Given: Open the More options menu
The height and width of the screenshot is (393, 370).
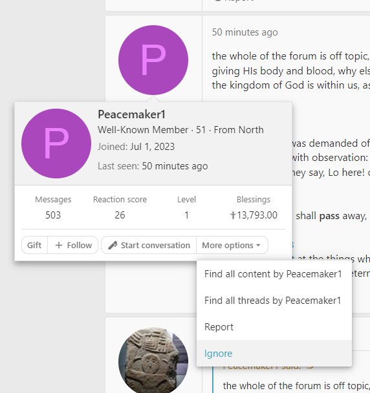Looking at the screenshot, I should point(232,245).
